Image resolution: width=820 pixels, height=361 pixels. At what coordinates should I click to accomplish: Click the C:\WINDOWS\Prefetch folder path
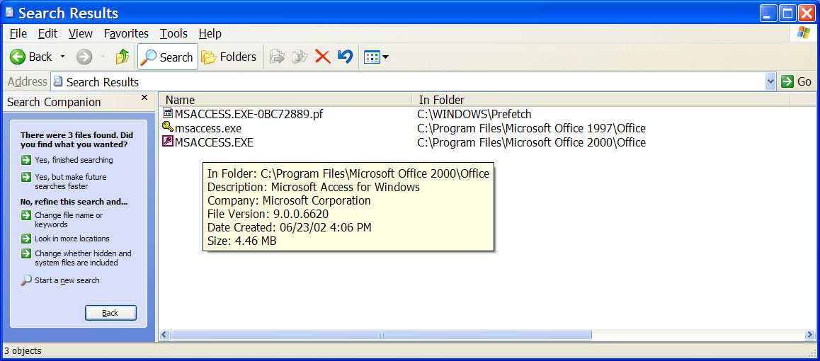[x=474, y=114]
